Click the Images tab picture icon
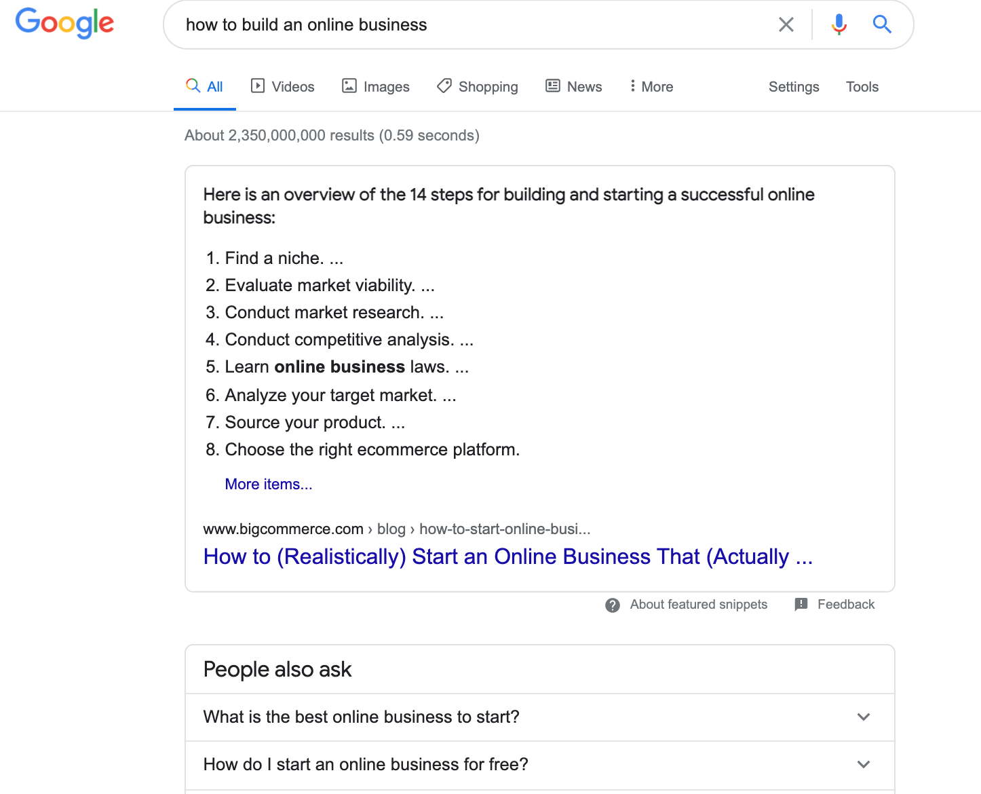This screenshot has height=794, width=981. [x=349, y=86]
